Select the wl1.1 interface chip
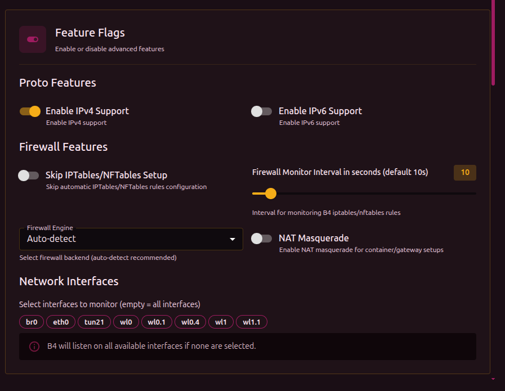This screenshot has height=391, width=505. tap(251, 322)
